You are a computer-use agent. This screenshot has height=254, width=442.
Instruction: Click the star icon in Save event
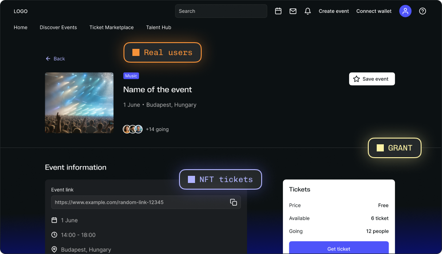point(356,79)
